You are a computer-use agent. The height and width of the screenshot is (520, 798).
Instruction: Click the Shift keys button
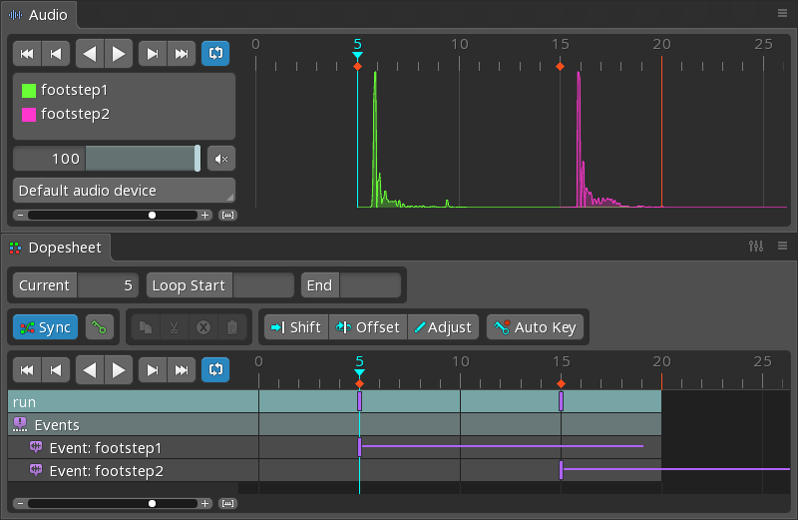coord(295,327)
